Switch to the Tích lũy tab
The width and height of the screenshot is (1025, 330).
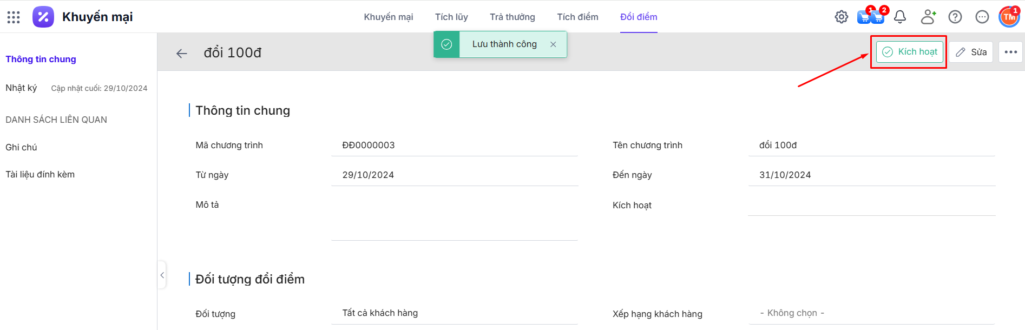tap(451, 17)
